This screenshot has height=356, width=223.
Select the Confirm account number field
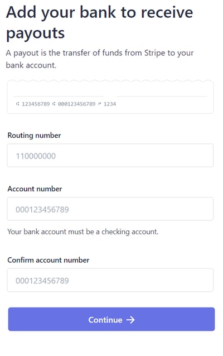(x=110, y=280)
